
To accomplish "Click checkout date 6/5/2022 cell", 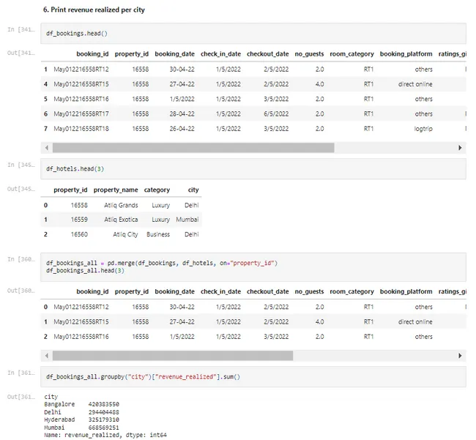I will point(276,114).
